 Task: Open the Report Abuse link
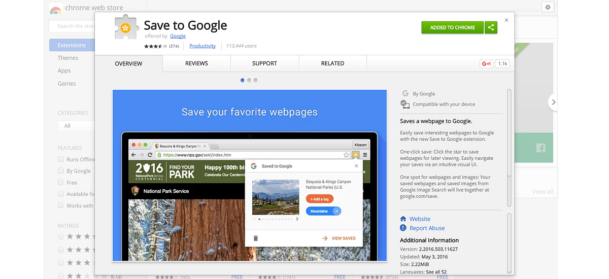point(427,228)
